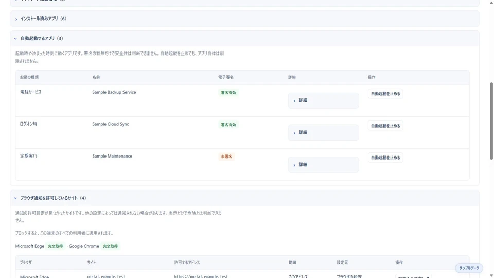Stop auto-start for Sample Maintenance
Viewport: 494px width, 278px height.
385,158
